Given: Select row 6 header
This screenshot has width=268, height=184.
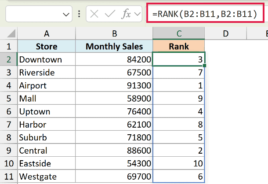Looking at the screenshot, I should click(9, 111).
